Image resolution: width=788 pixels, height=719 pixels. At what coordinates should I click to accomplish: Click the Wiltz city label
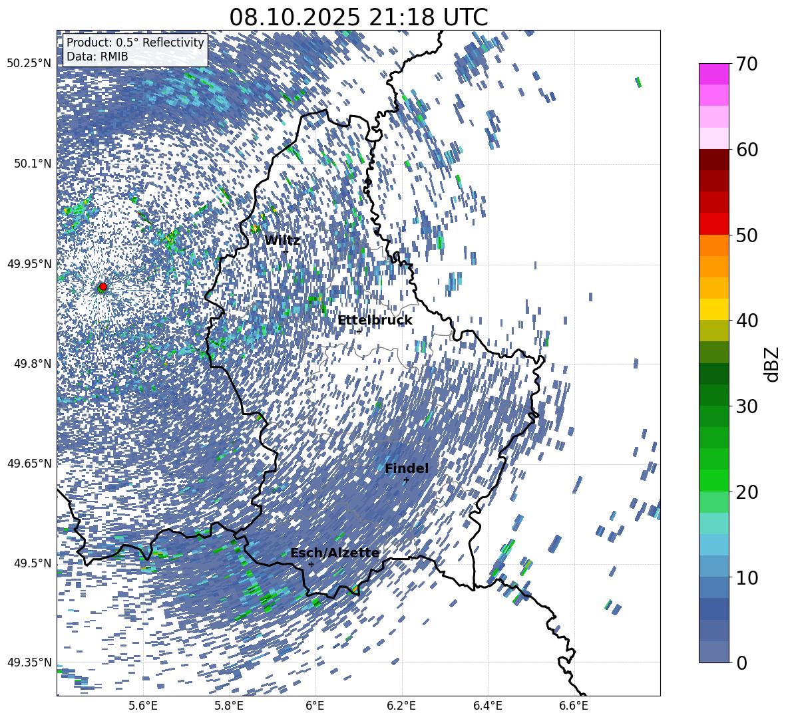282,241
